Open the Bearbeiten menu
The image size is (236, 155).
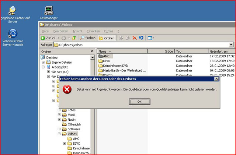[x=60, y=31]
